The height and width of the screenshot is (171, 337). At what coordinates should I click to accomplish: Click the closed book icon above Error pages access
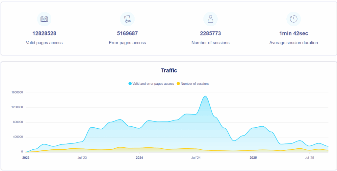pyautogui.click(x=127, y=19)
